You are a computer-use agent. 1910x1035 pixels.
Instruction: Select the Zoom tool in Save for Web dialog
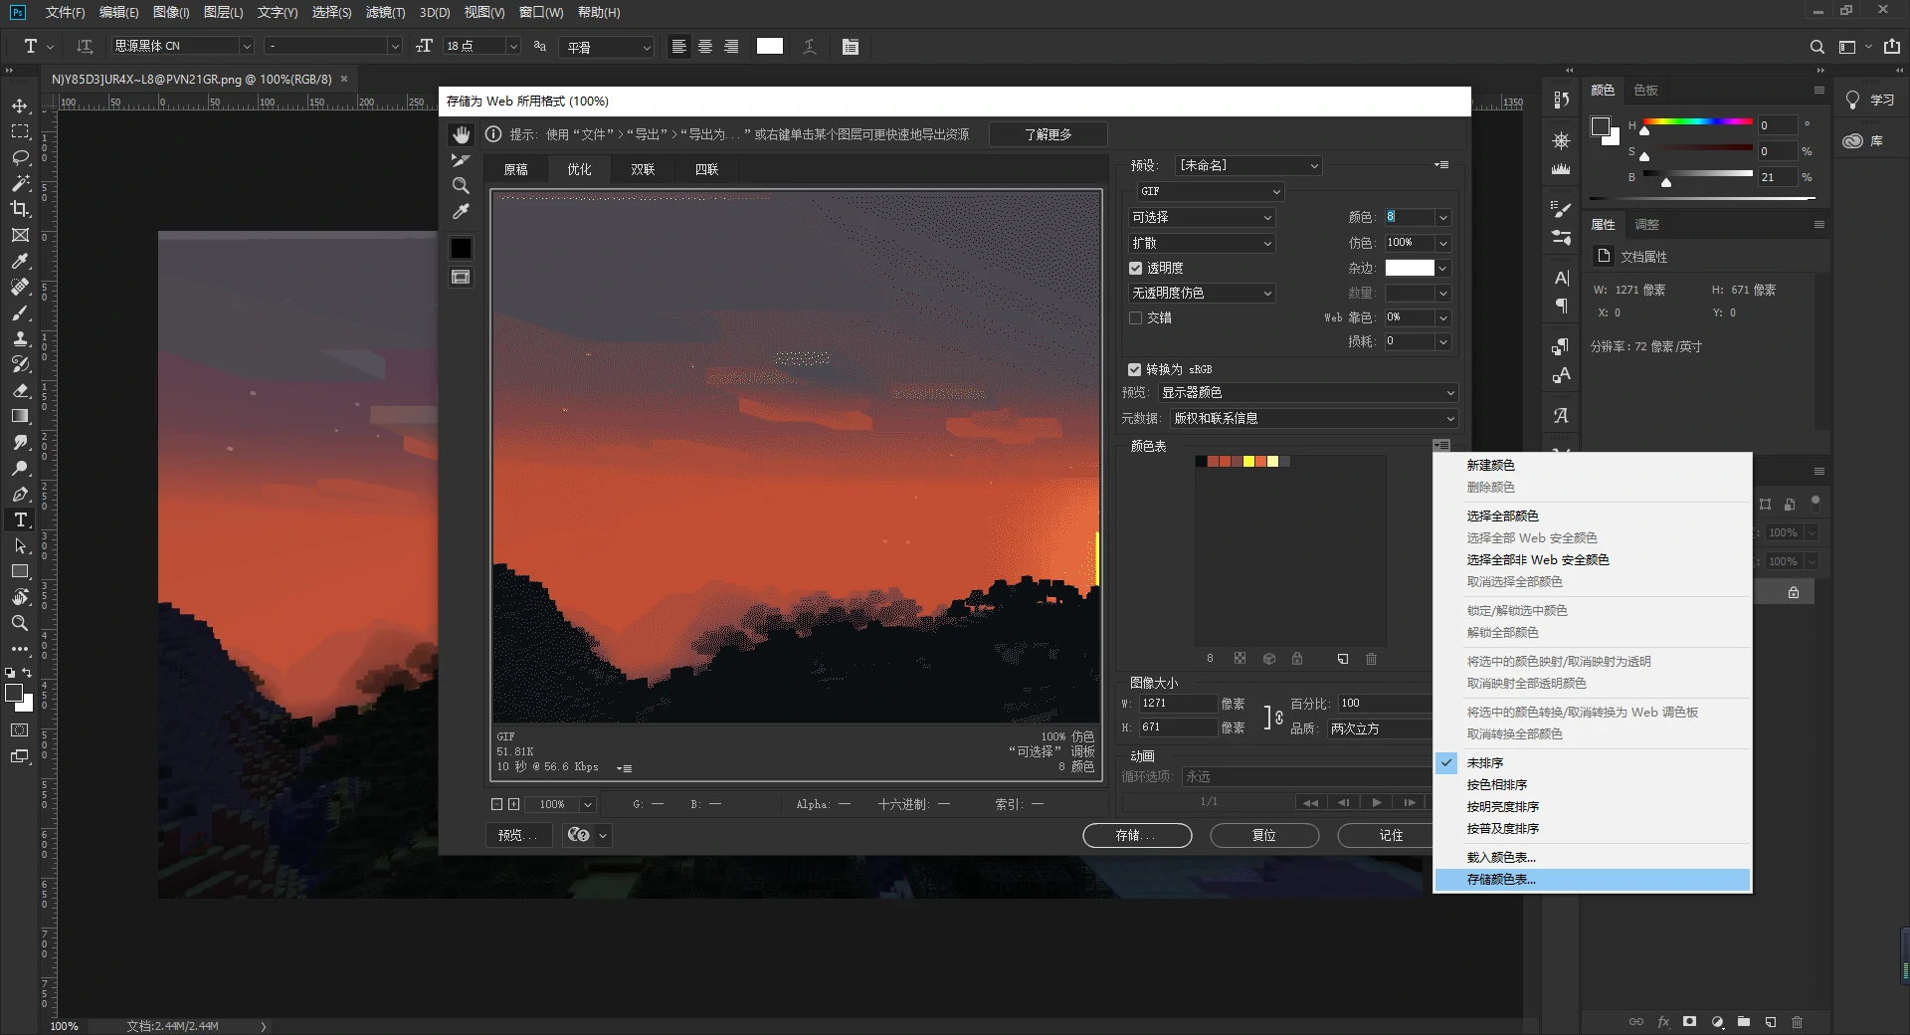tap(461, 186)
